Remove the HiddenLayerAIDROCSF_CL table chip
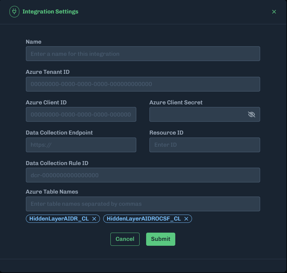 186,219
